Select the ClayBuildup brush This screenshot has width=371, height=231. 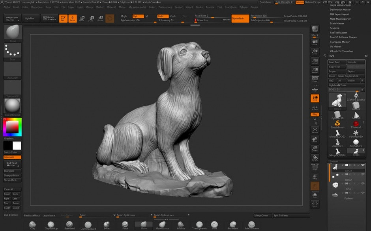(51, 225)
